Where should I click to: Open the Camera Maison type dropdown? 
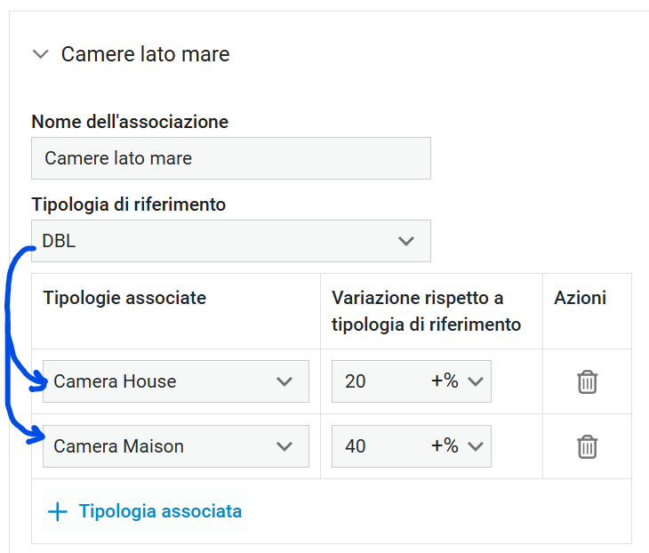pos(176,446)
